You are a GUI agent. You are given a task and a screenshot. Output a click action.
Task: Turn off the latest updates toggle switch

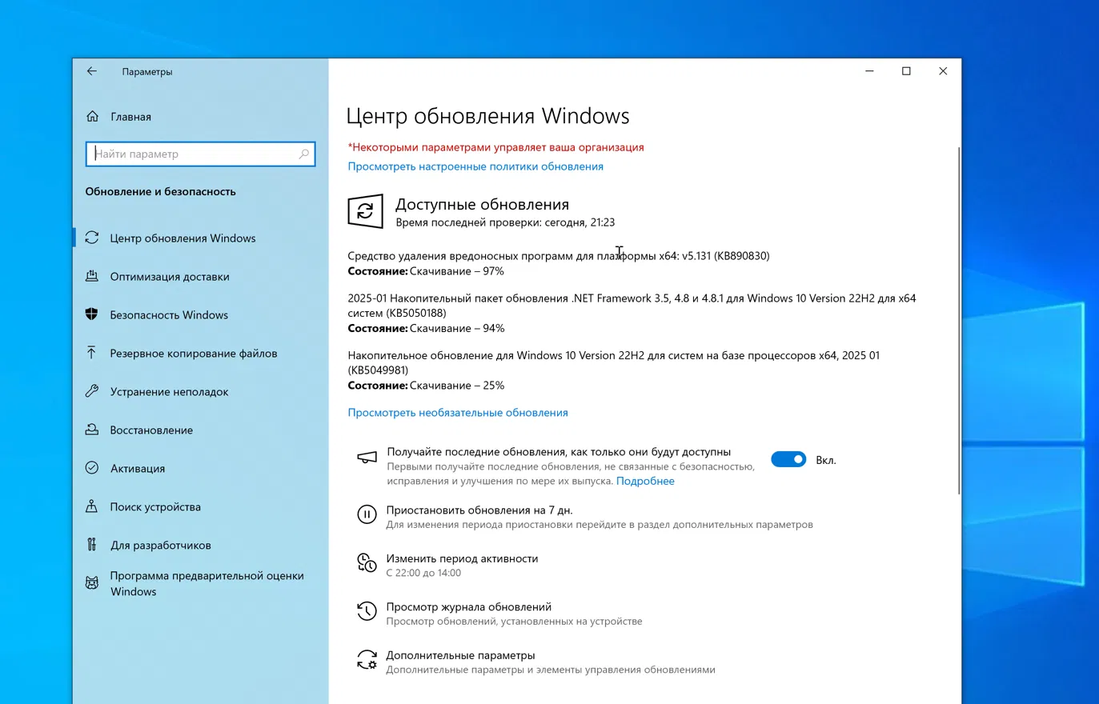[788, 459]
